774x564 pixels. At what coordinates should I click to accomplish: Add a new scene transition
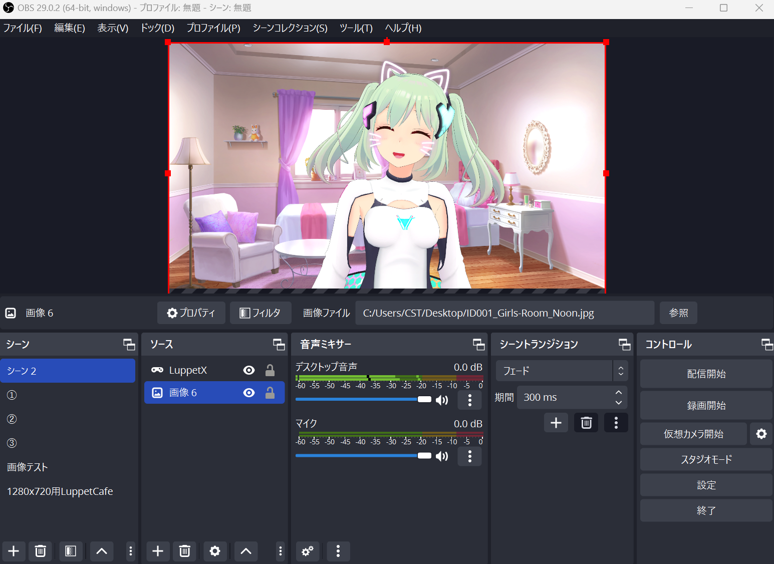[556, 423]
